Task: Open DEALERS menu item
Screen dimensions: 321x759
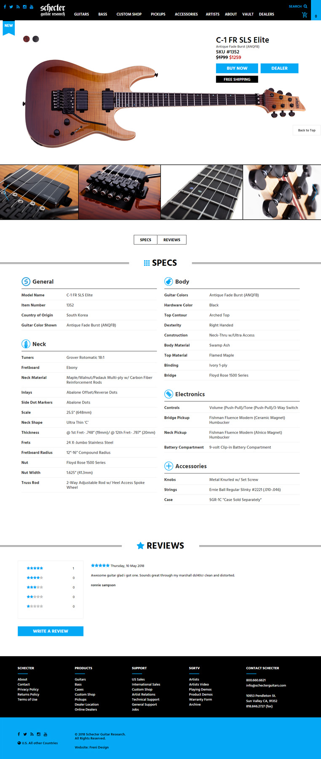Action: [x=266, y=14]
